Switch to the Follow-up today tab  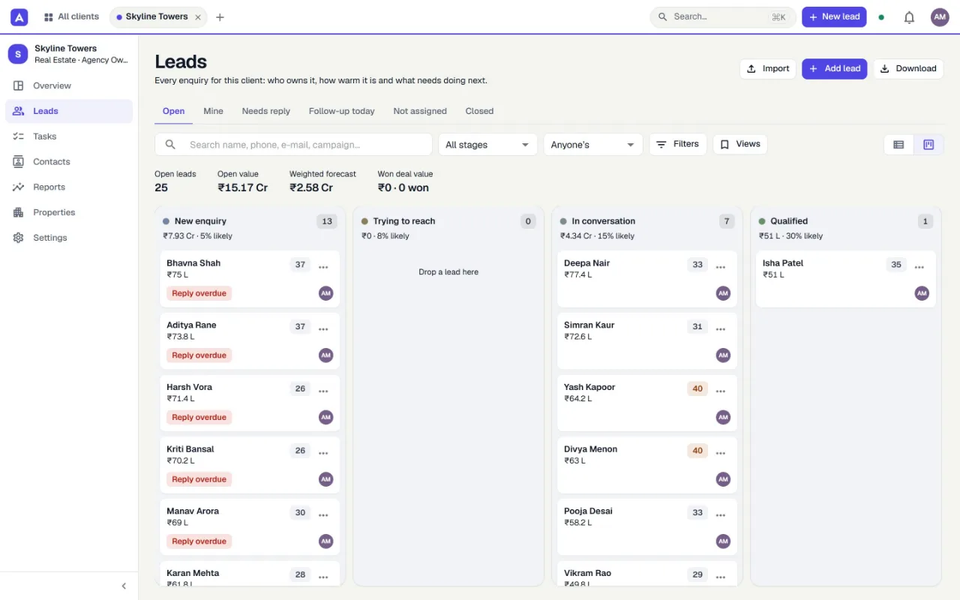341,111
